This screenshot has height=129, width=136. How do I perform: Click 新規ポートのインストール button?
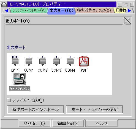(x=36, y=110)
